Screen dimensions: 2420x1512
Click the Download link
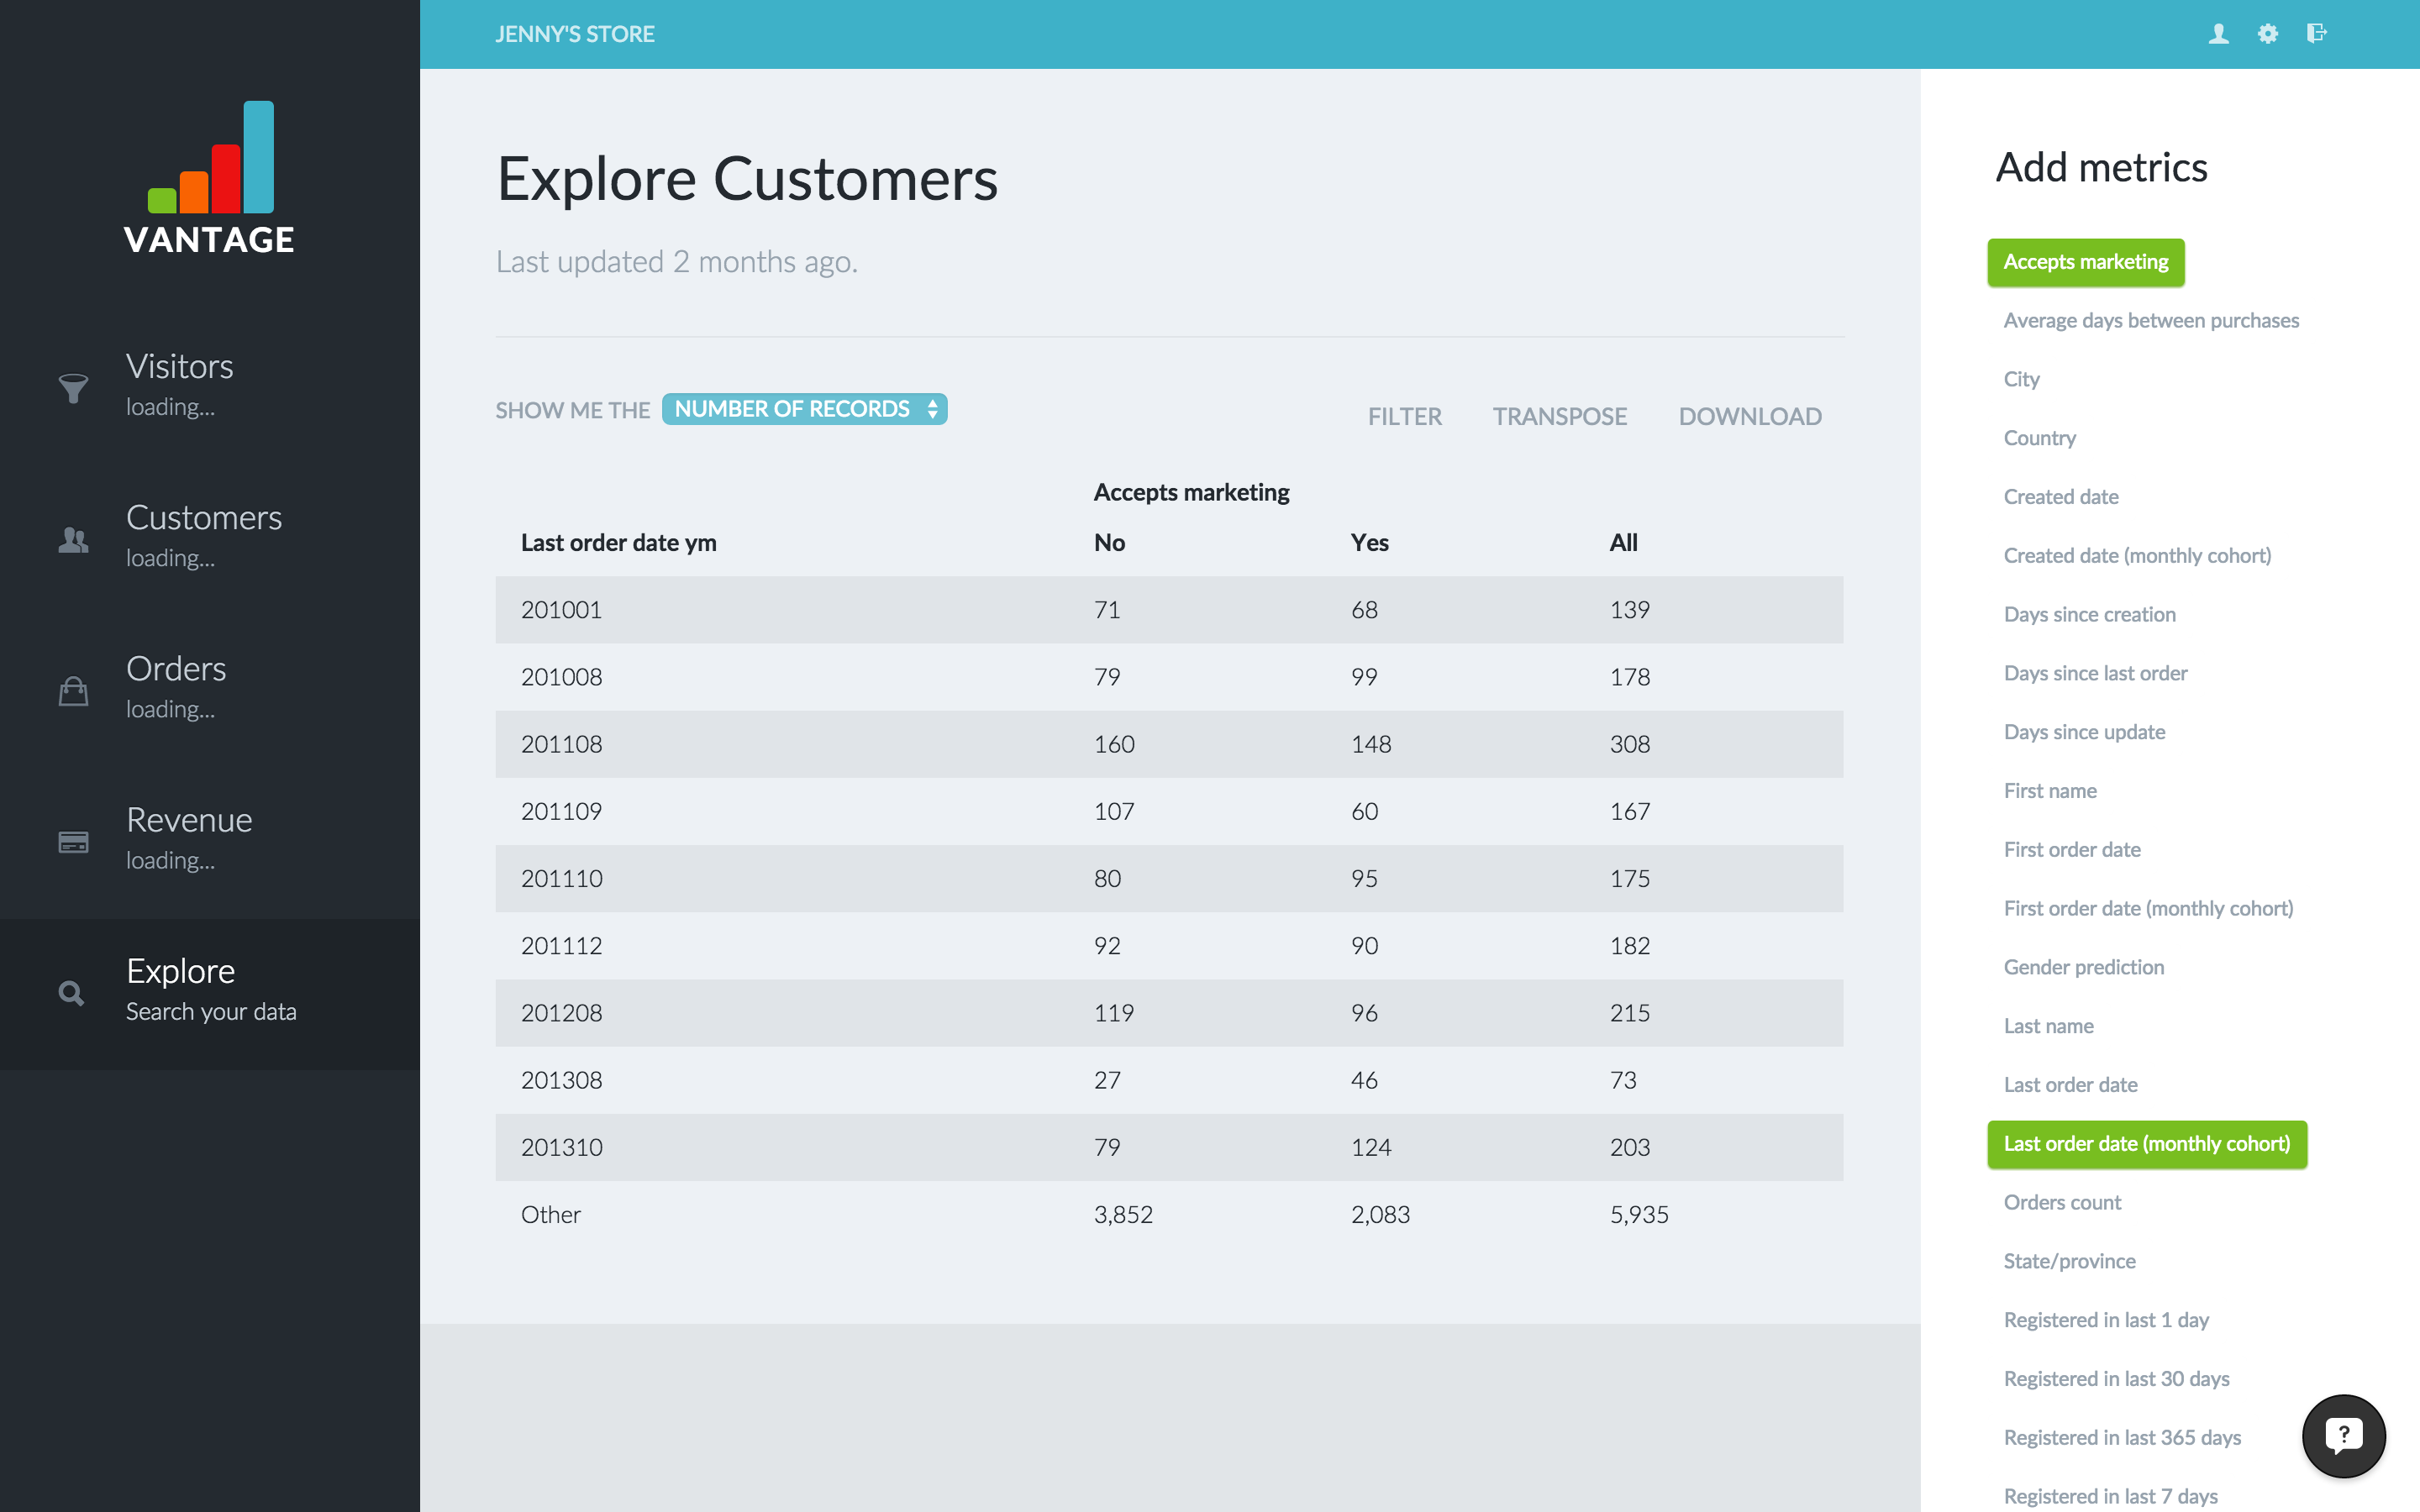pyautogui.click(x=1749, y=416)
